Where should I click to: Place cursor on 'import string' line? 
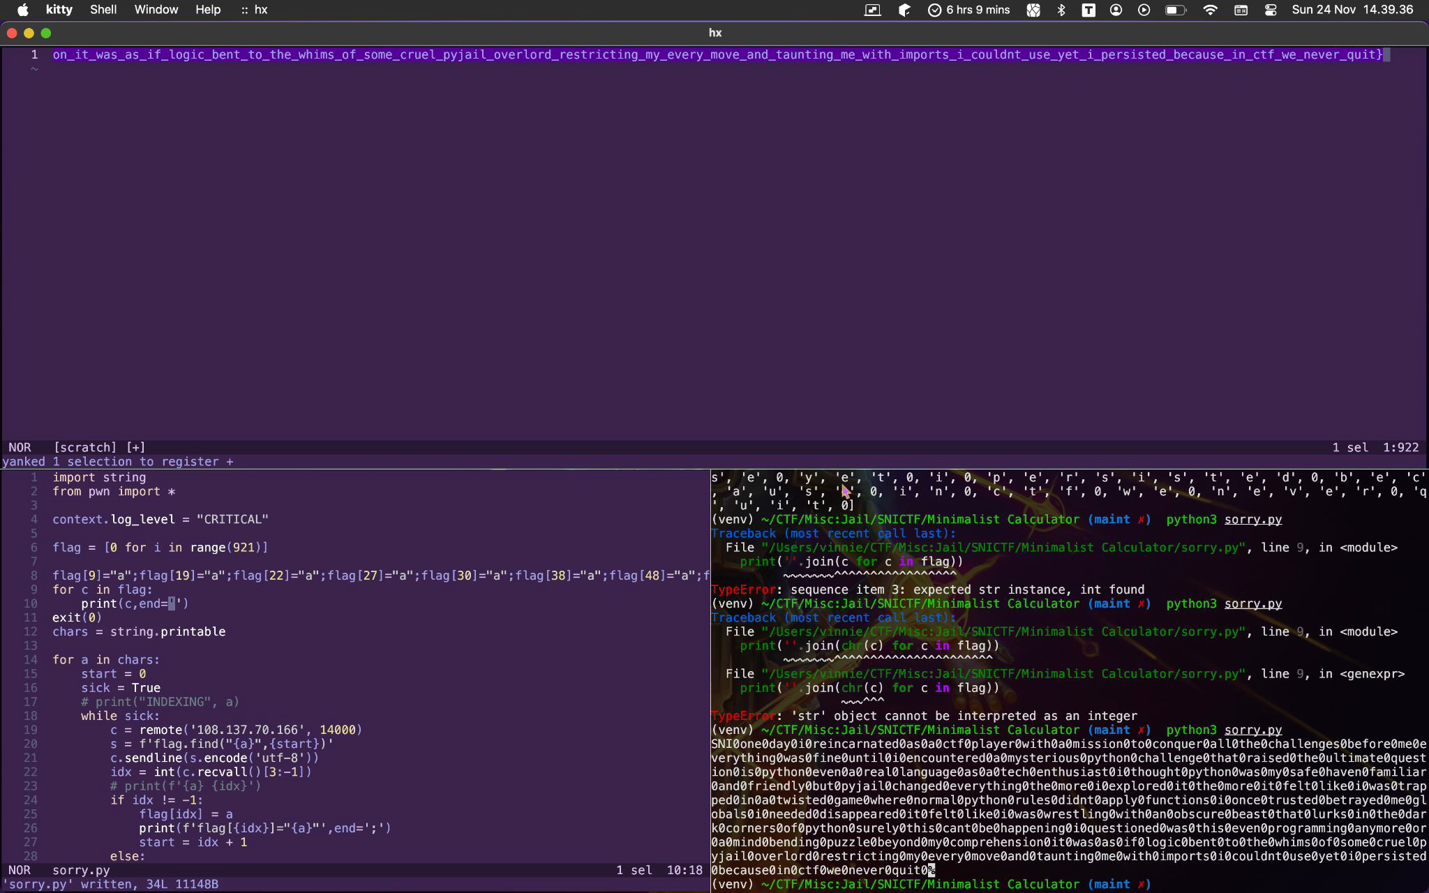point(99,477)
